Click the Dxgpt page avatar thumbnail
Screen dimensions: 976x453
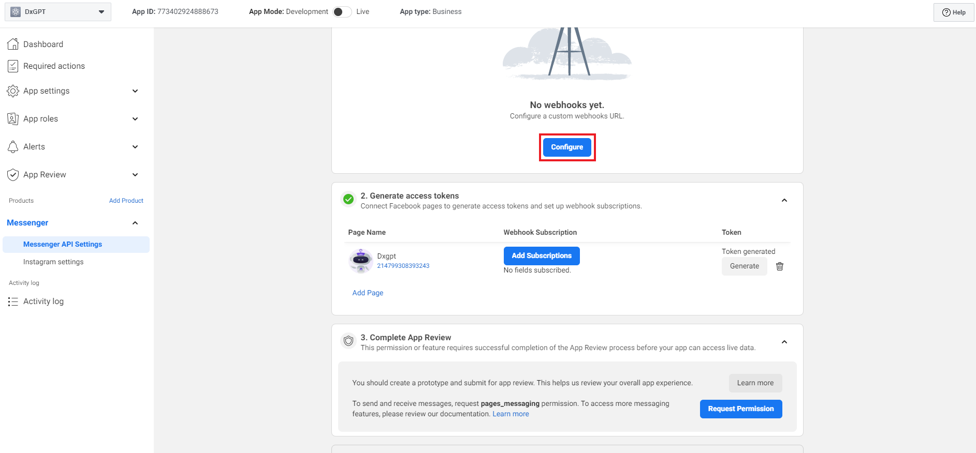point(361,261)
